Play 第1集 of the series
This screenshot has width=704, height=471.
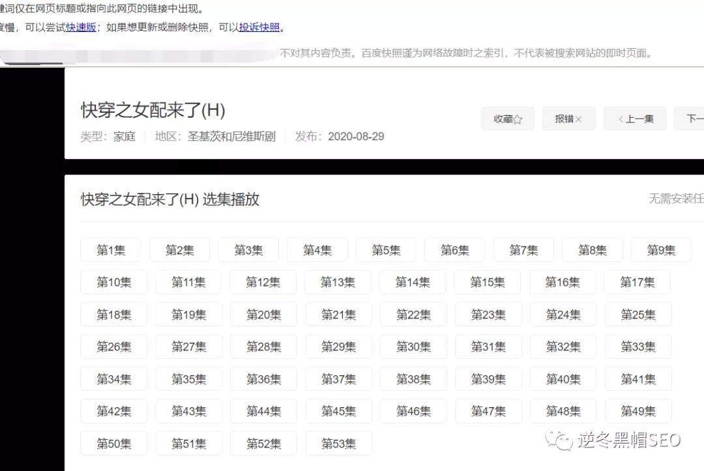[110, 250]
